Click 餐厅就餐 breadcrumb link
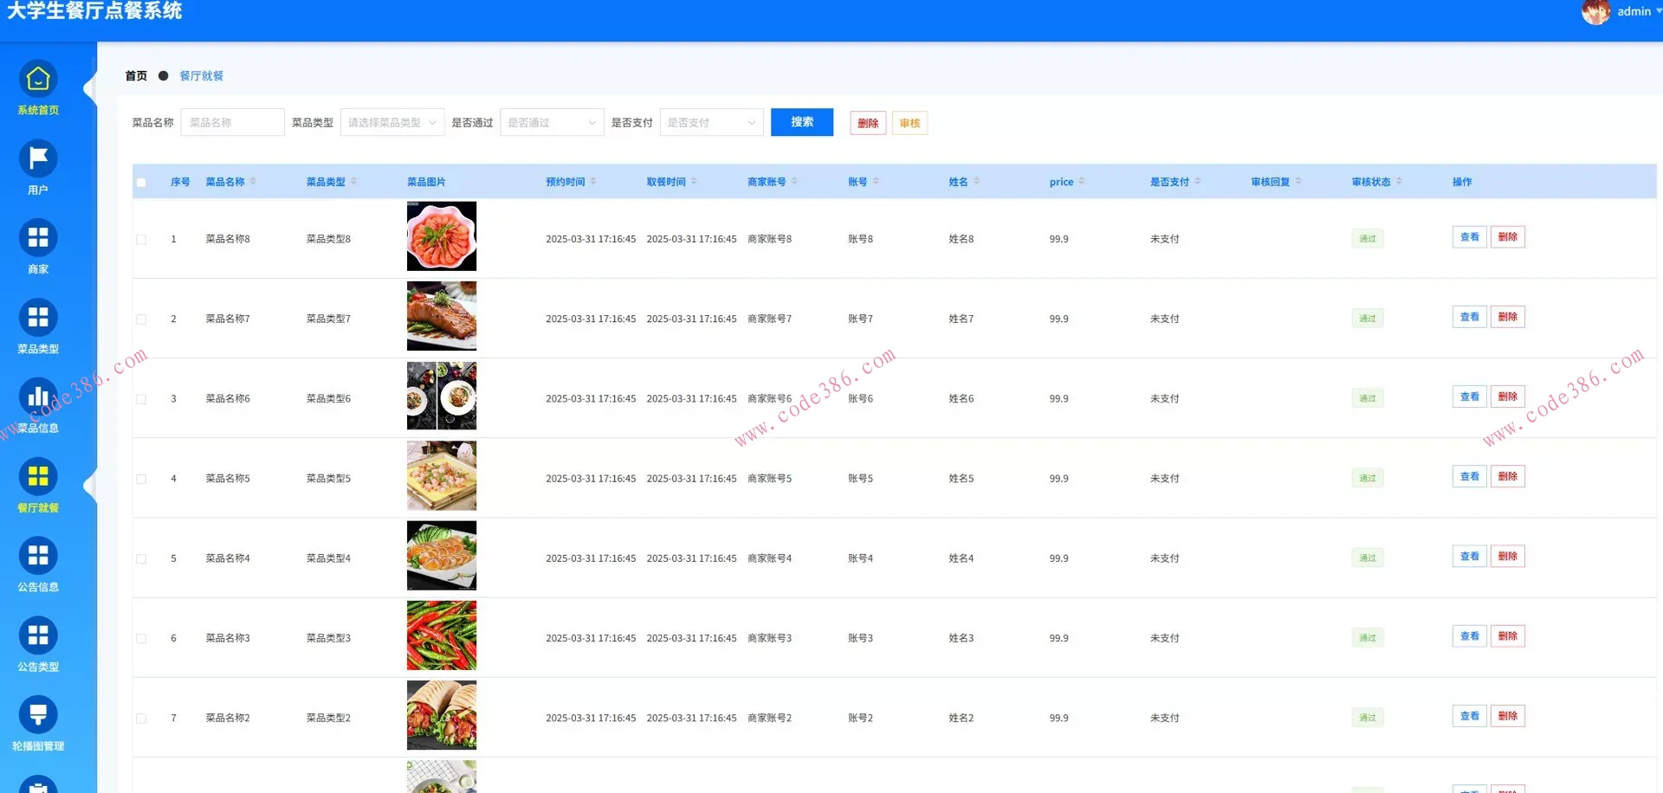 (201, 76)
